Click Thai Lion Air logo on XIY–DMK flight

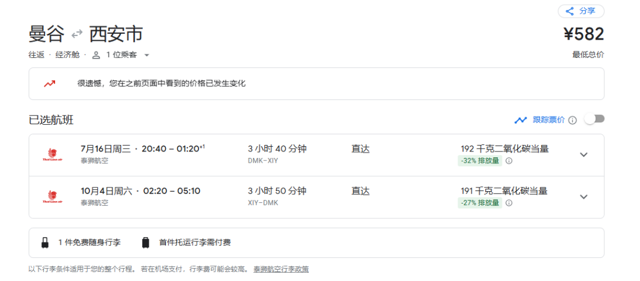52,196
